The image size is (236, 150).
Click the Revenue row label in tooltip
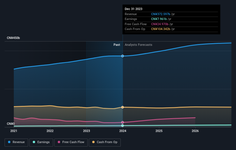point(131,14)
